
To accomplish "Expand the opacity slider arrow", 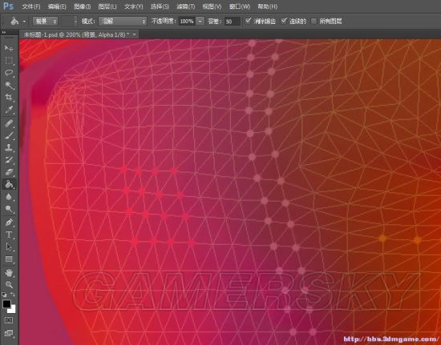I will click(200, 21).
